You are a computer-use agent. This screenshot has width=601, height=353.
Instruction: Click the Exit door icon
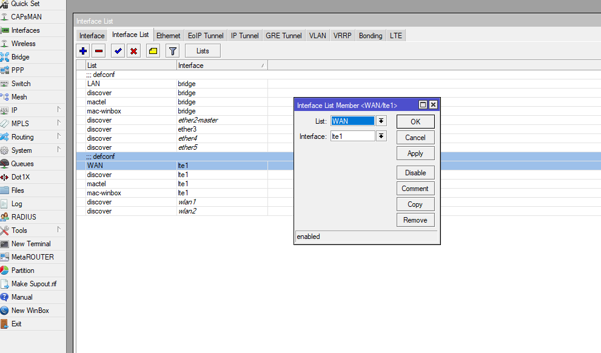click(x=5, y=324)
